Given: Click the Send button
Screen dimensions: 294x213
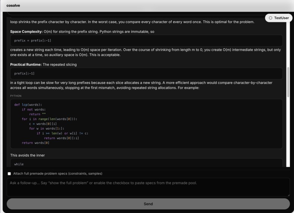Looking at the screenshot, I should coord(148,204).
